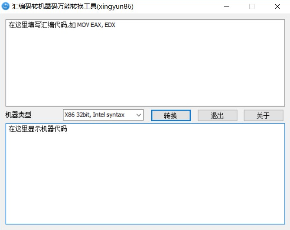Expand the machine type combo box arrow

139,115
